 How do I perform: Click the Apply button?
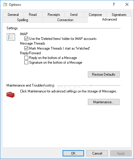121,153
